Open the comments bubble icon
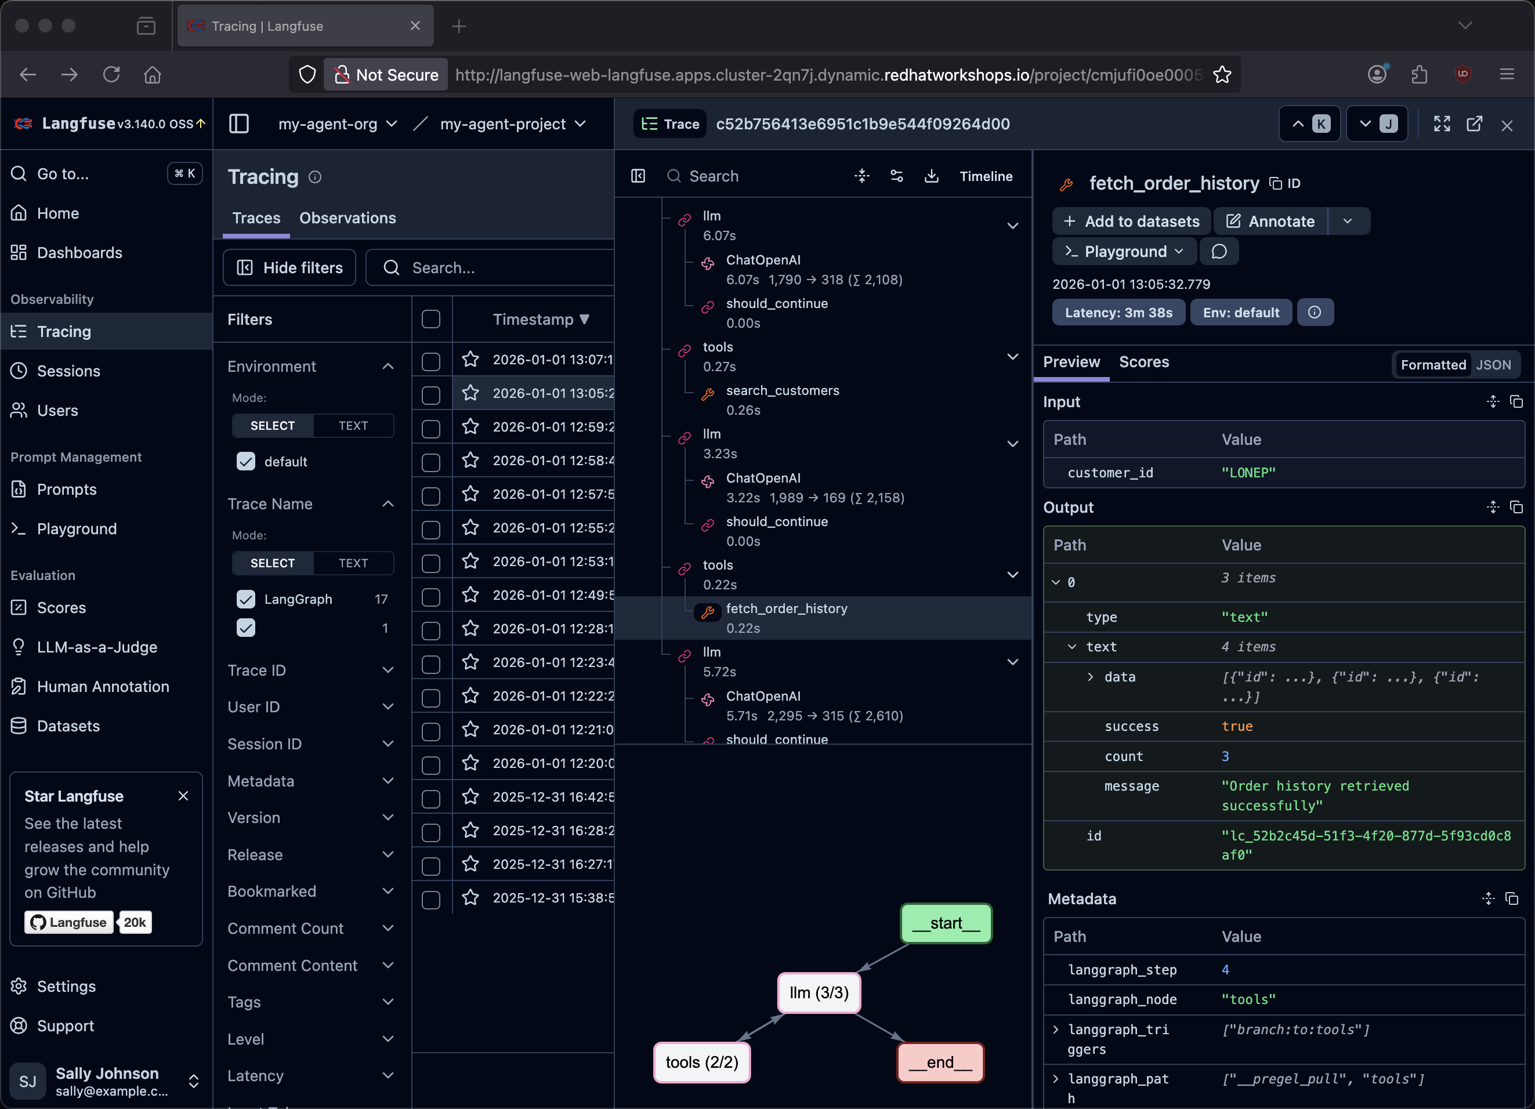 [1219, 252]
